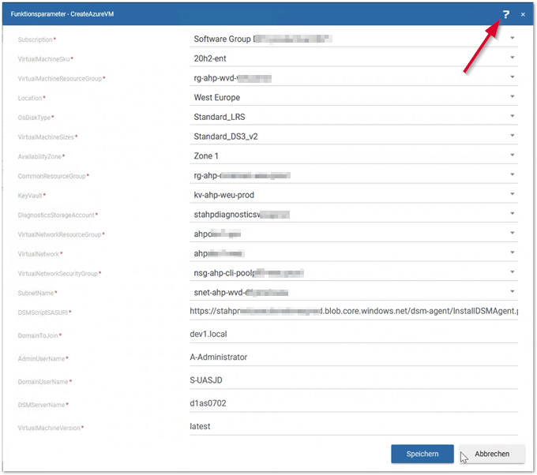Click the stahpdiagnostics storage account value
This screenshot has width=537, height=475.
[242, 215]
